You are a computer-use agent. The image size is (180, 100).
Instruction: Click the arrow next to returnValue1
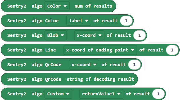(x=119, y=94)
